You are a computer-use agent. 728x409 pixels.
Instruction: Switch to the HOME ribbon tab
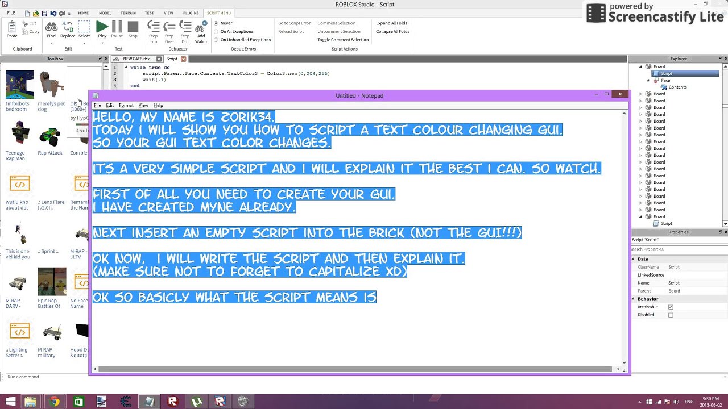pyautogui.click(x=83, y=13)
